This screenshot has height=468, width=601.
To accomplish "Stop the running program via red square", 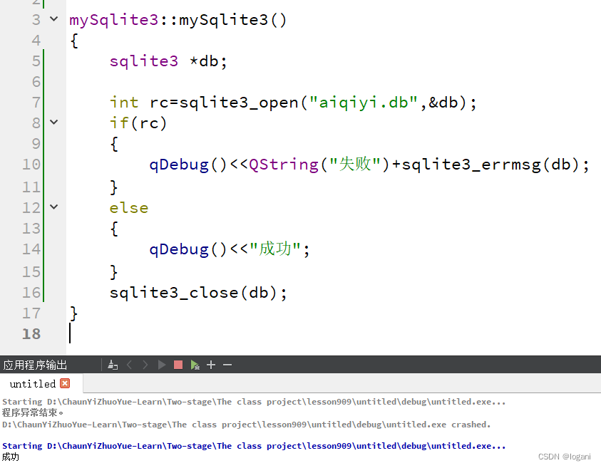I will (178, 365).
